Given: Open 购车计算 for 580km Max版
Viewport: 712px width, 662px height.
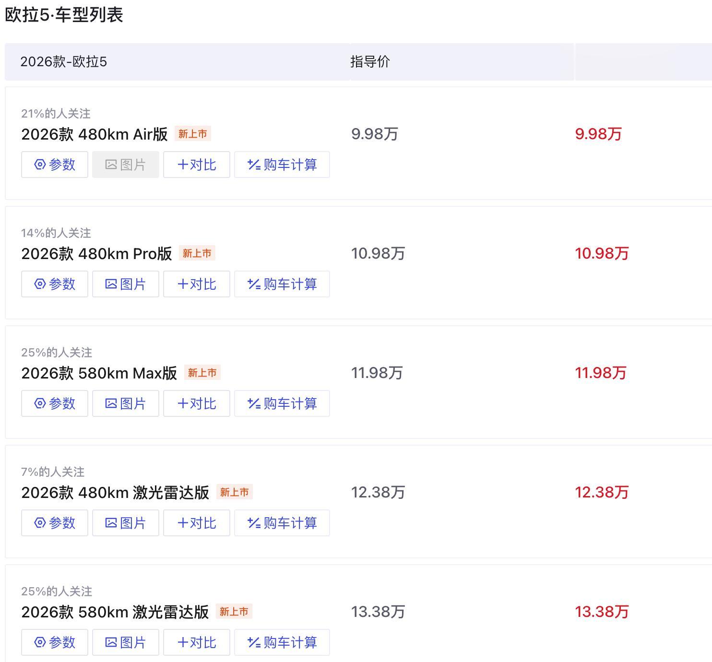Looking at the screenshot, I should tap(282, 403).
